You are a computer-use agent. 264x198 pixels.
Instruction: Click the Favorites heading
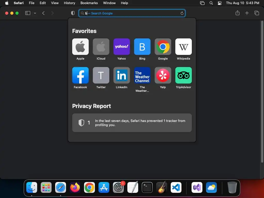[84, 31]
